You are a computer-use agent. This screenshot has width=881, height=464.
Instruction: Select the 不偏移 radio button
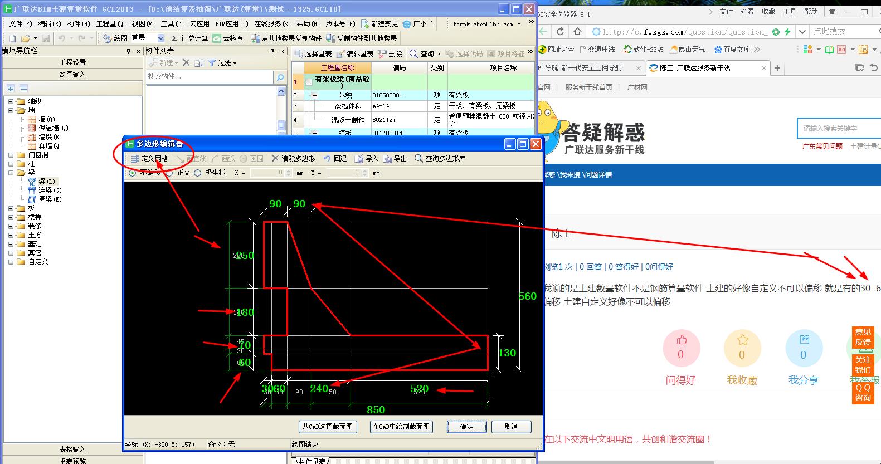coord(132,173)
